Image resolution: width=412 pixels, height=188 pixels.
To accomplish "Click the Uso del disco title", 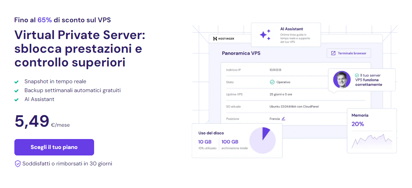I will point(211,133).
